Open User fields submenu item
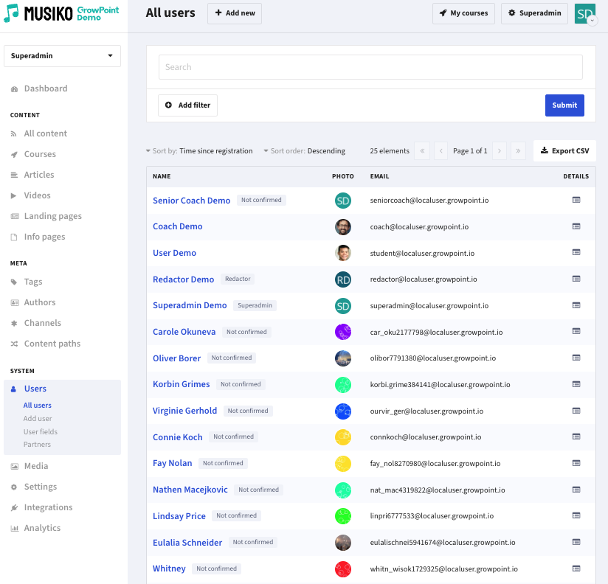608x584 pixels. click(x=40, y=431)
